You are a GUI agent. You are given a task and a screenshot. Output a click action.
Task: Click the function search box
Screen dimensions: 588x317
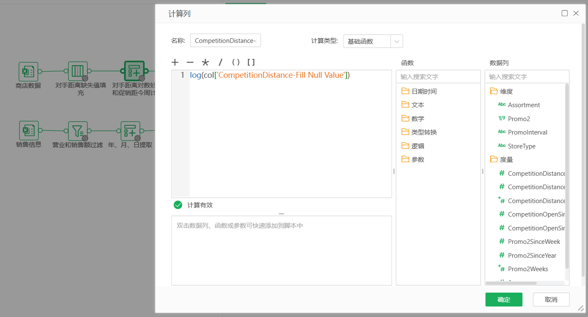(x=438, y=77)
